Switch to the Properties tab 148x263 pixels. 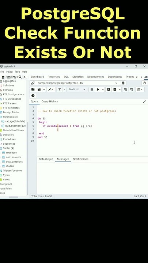[54, 77]
